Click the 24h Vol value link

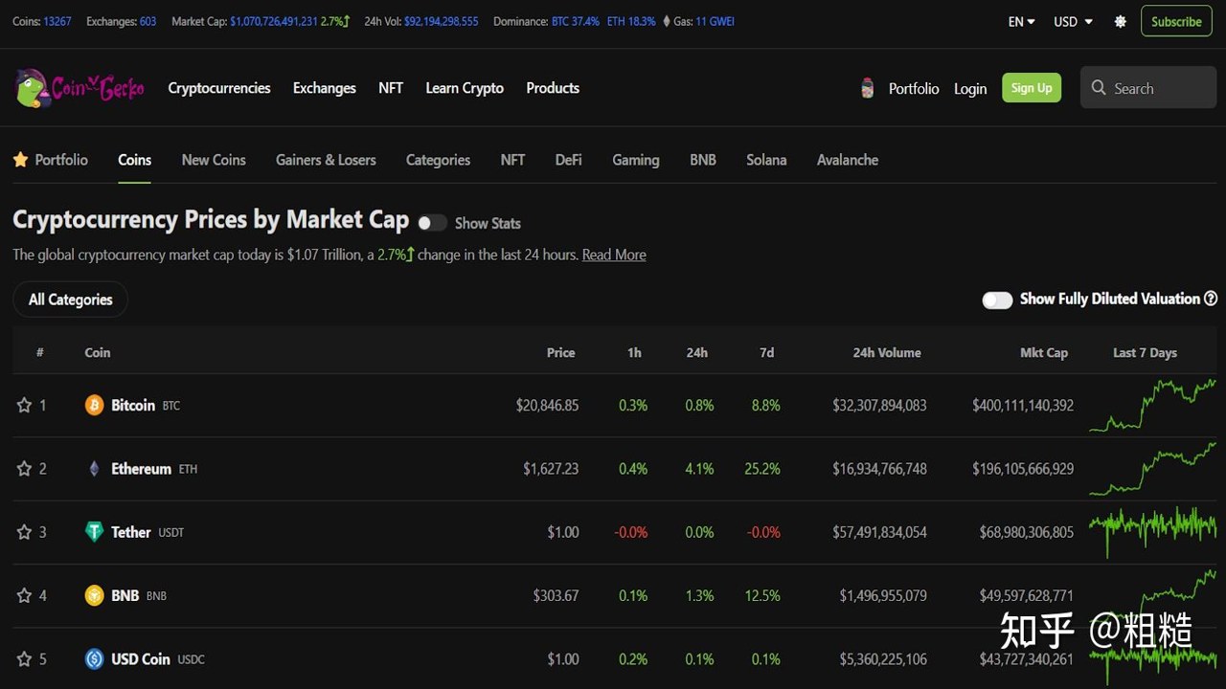tap(442, 21)
